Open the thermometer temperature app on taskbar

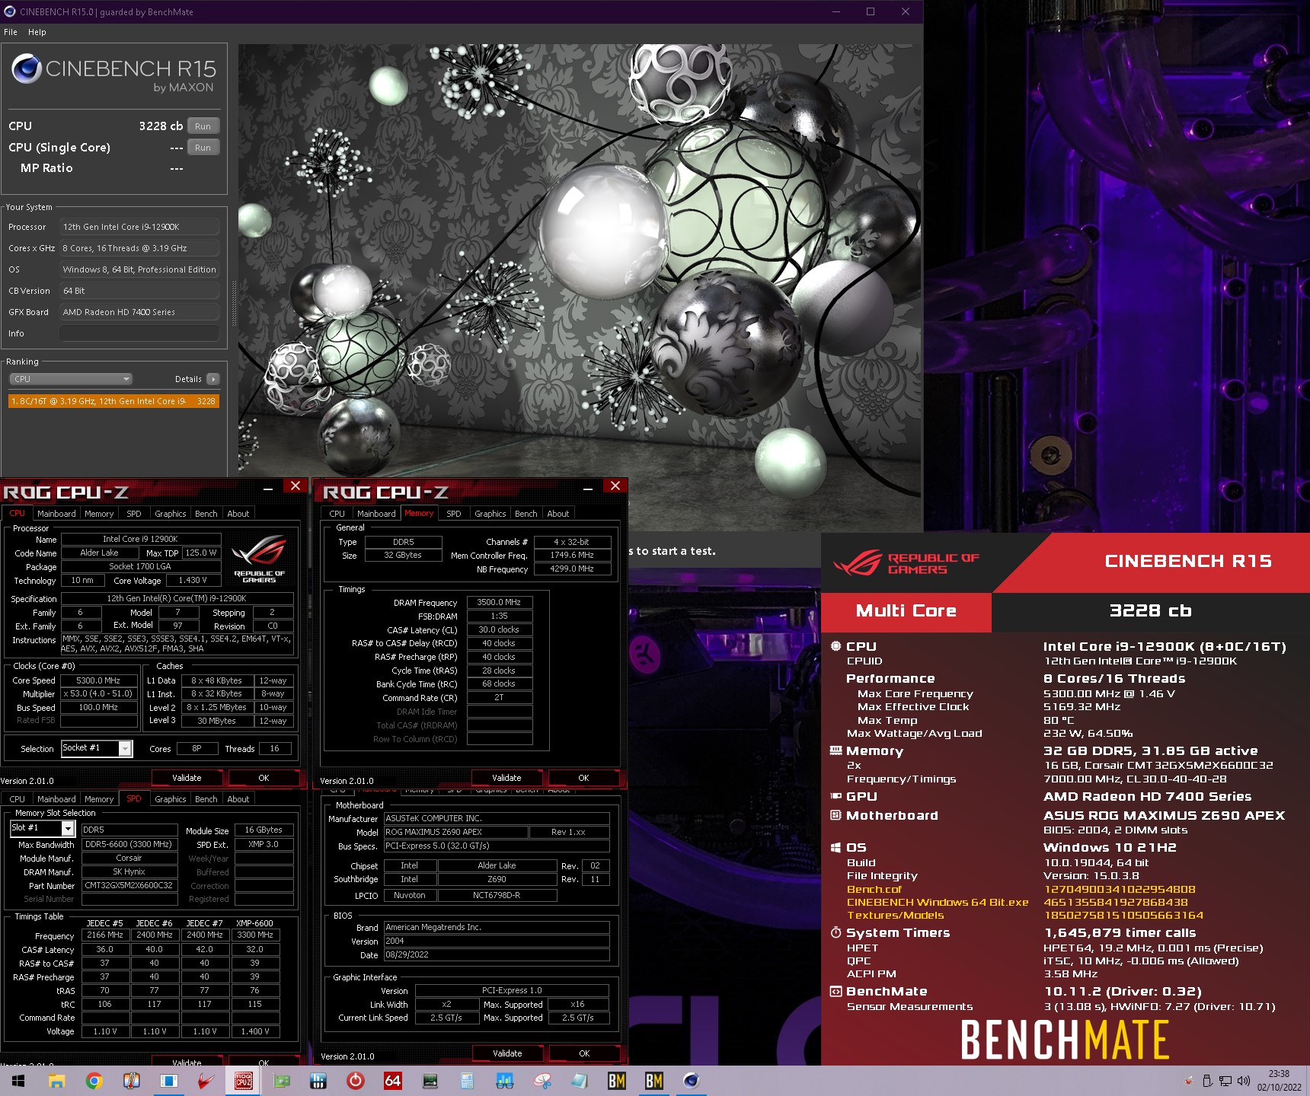(x=132, y=1081)
